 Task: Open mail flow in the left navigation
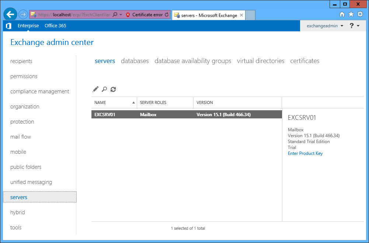point(21,137)
